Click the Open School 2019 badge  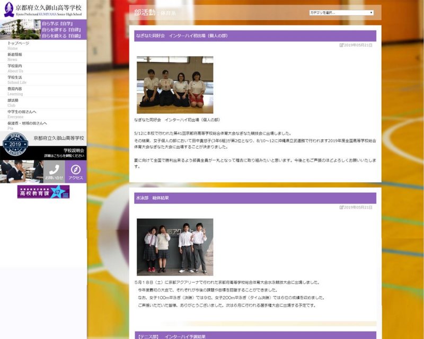[15, 145]
